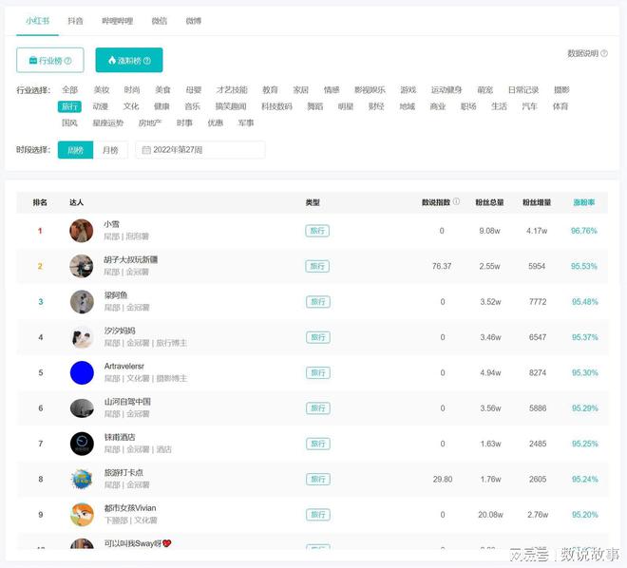Select the 母婴 industry filter

pyautogui.click(x=194, y=90)
